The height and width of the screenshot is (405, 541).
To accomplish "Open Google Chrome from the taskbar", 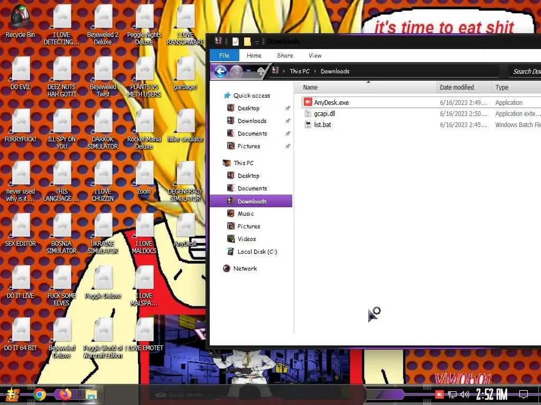I will (40, 394).
